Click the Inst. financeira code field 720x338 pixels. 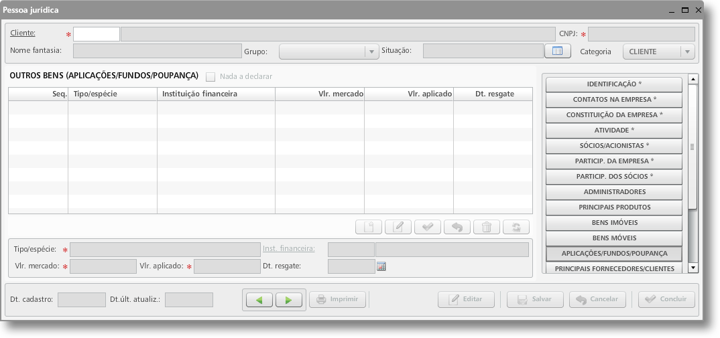point(351,250)
